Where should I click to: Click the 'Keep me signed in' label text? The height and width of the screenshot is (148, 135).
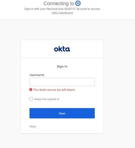click(47, 99)
